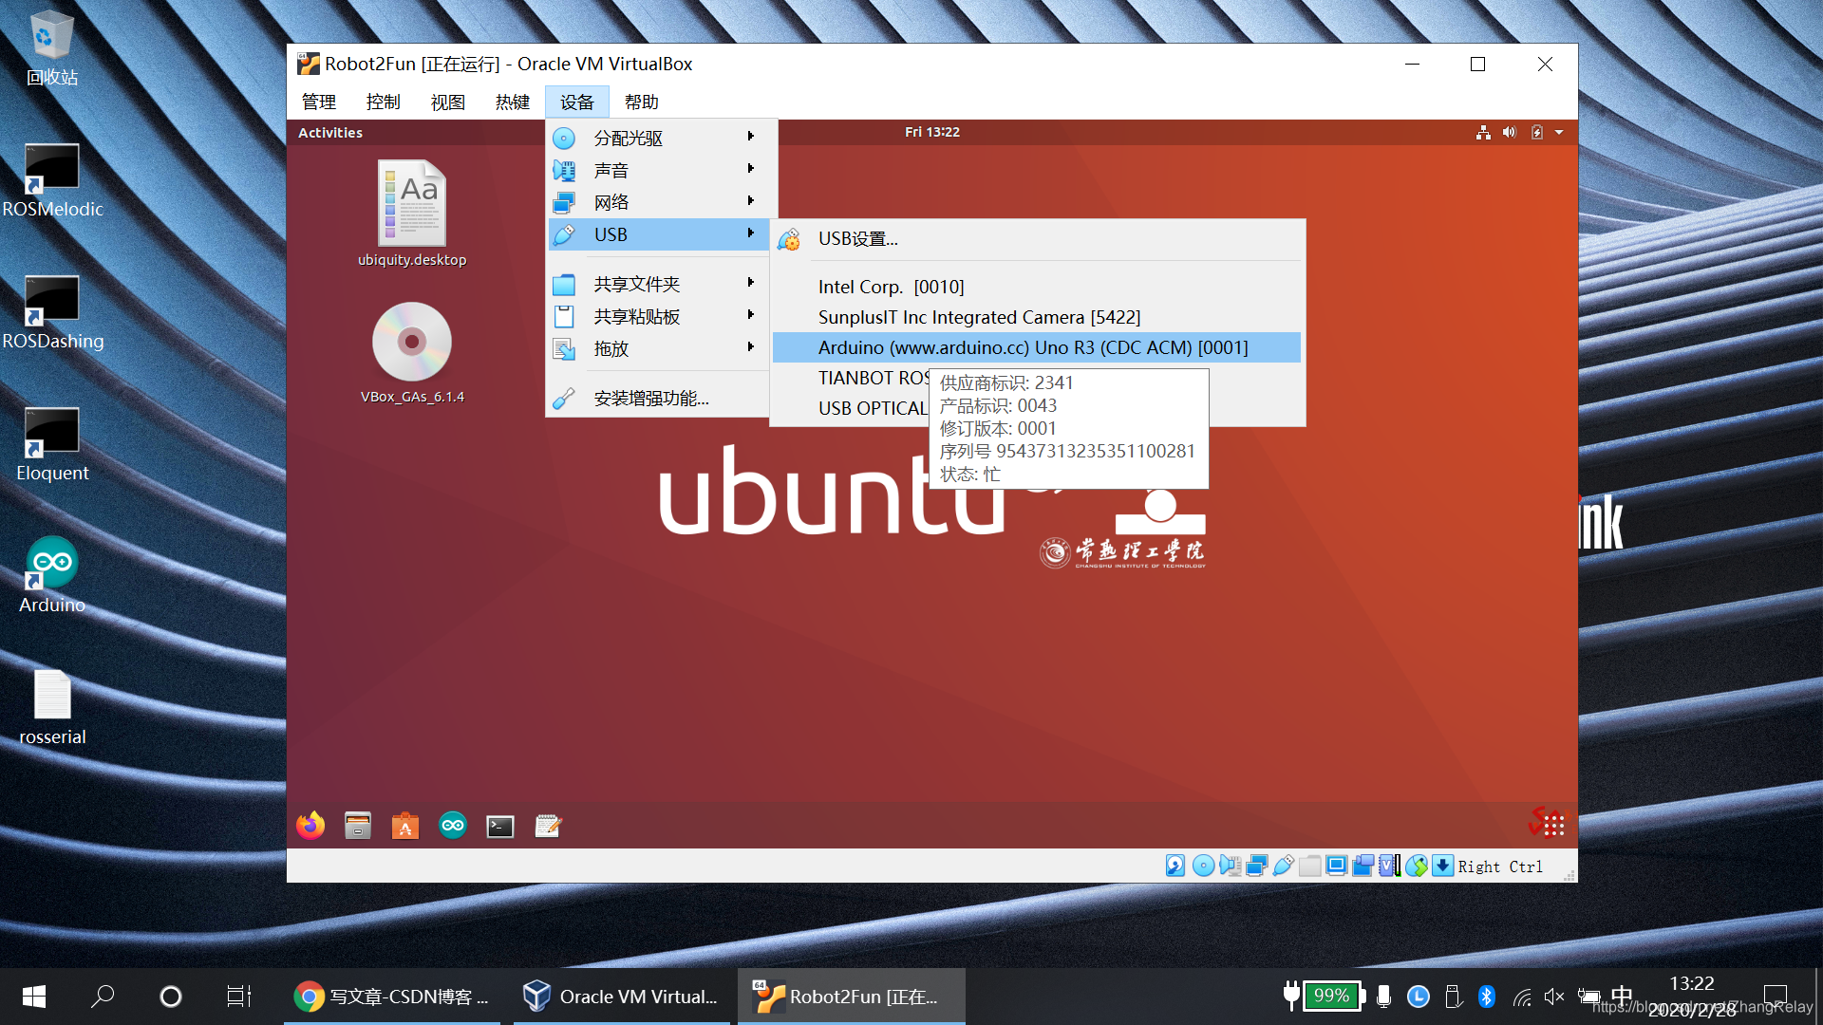Expand the 声音 submenu arrow
Screen dimensions: 1823x1025
(750, 169)
